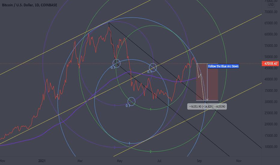Viewport: 280px width, 165px height.
Task: Click the 25000.00 price axis label
Action: 271,113
